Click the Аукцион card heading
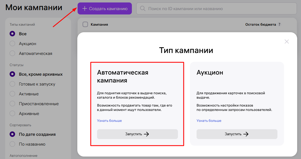301x159 pixels. click(x=210, y=72)
